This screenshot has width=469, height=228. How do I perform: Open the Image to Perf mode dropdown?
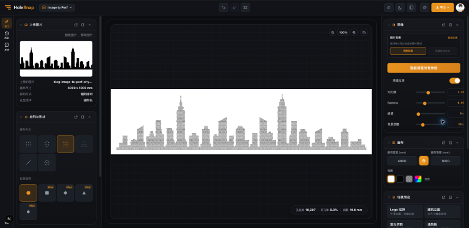(x=57, y=7)
